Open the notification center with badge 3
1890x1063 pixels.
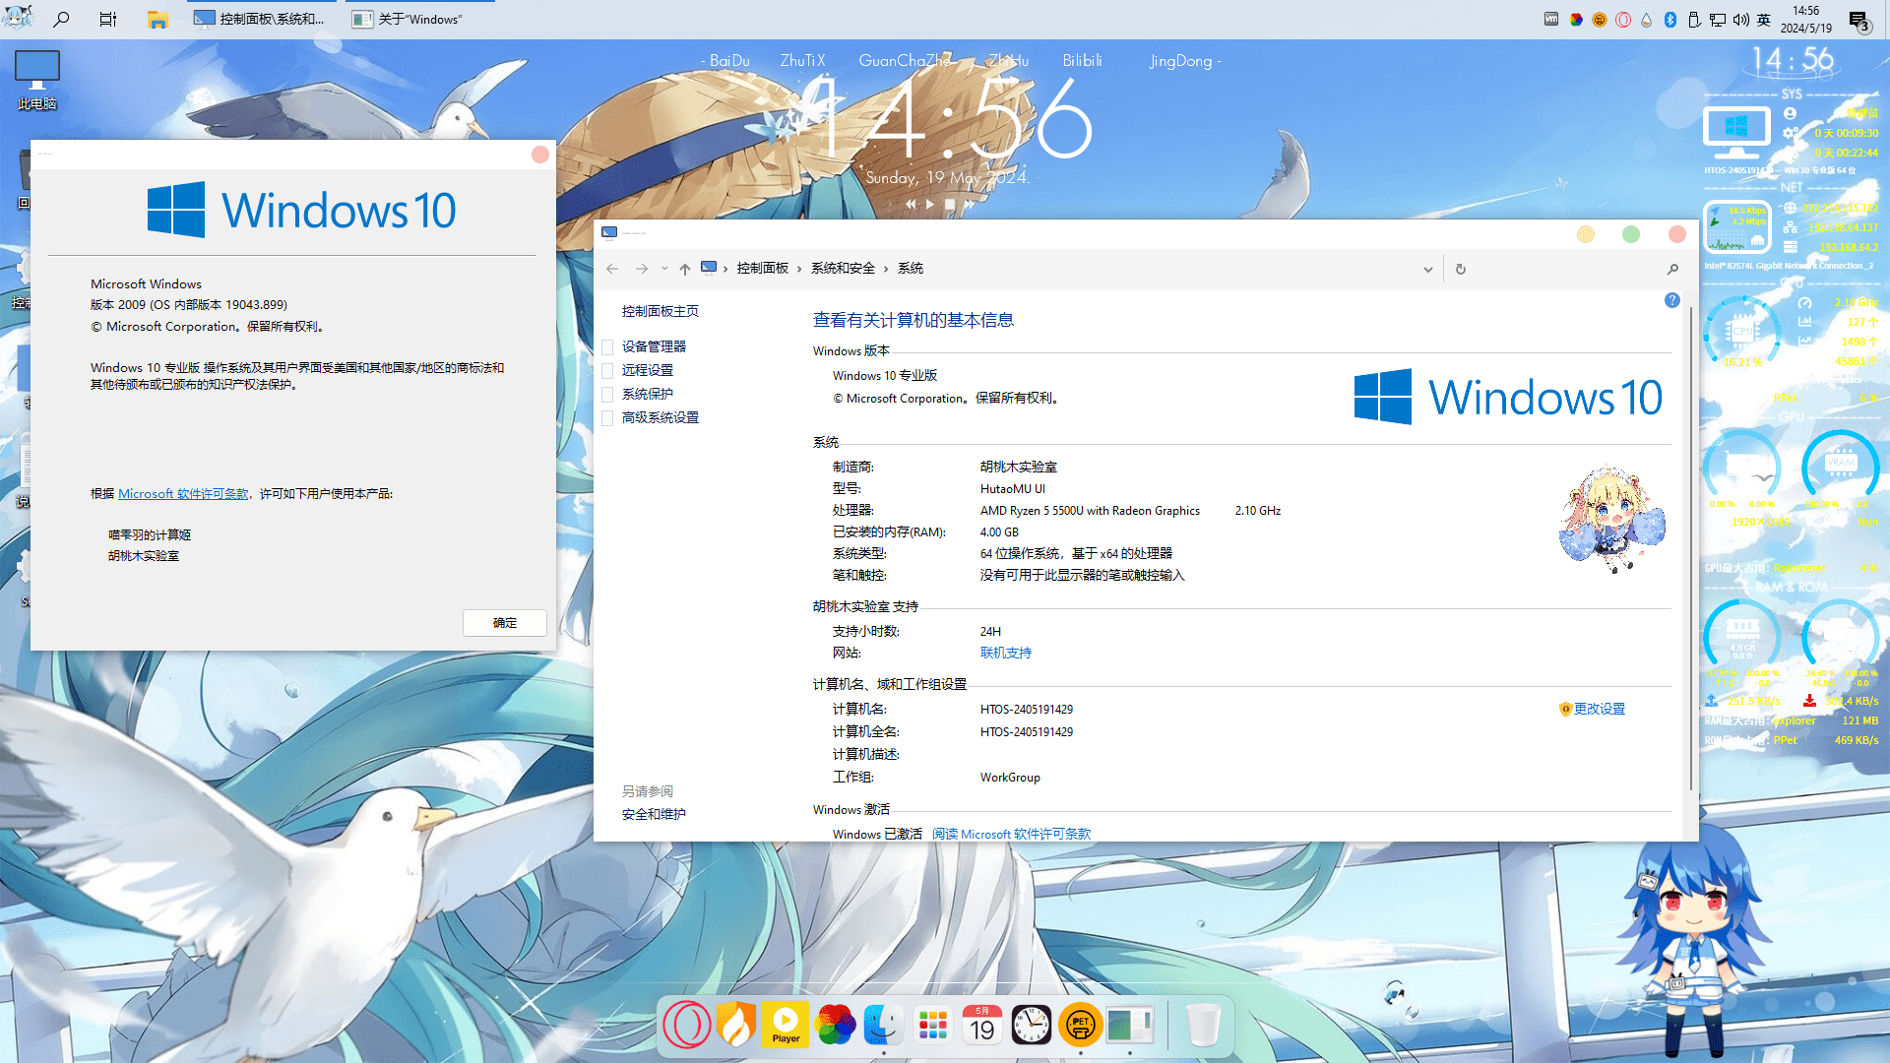(x=1858, y=21)
